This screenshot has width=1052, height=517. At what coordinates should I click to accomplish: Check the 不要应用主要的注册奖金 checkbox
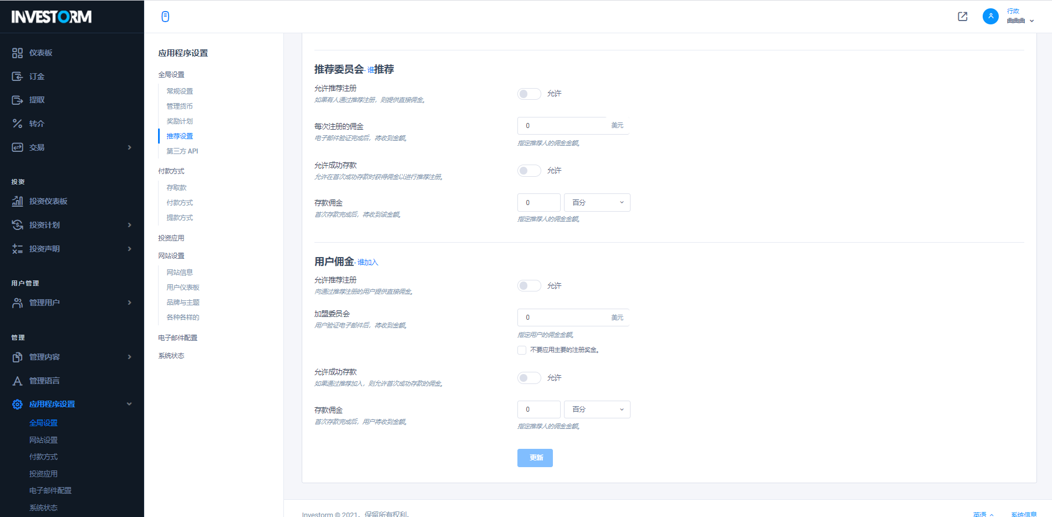tap(522, 350)
